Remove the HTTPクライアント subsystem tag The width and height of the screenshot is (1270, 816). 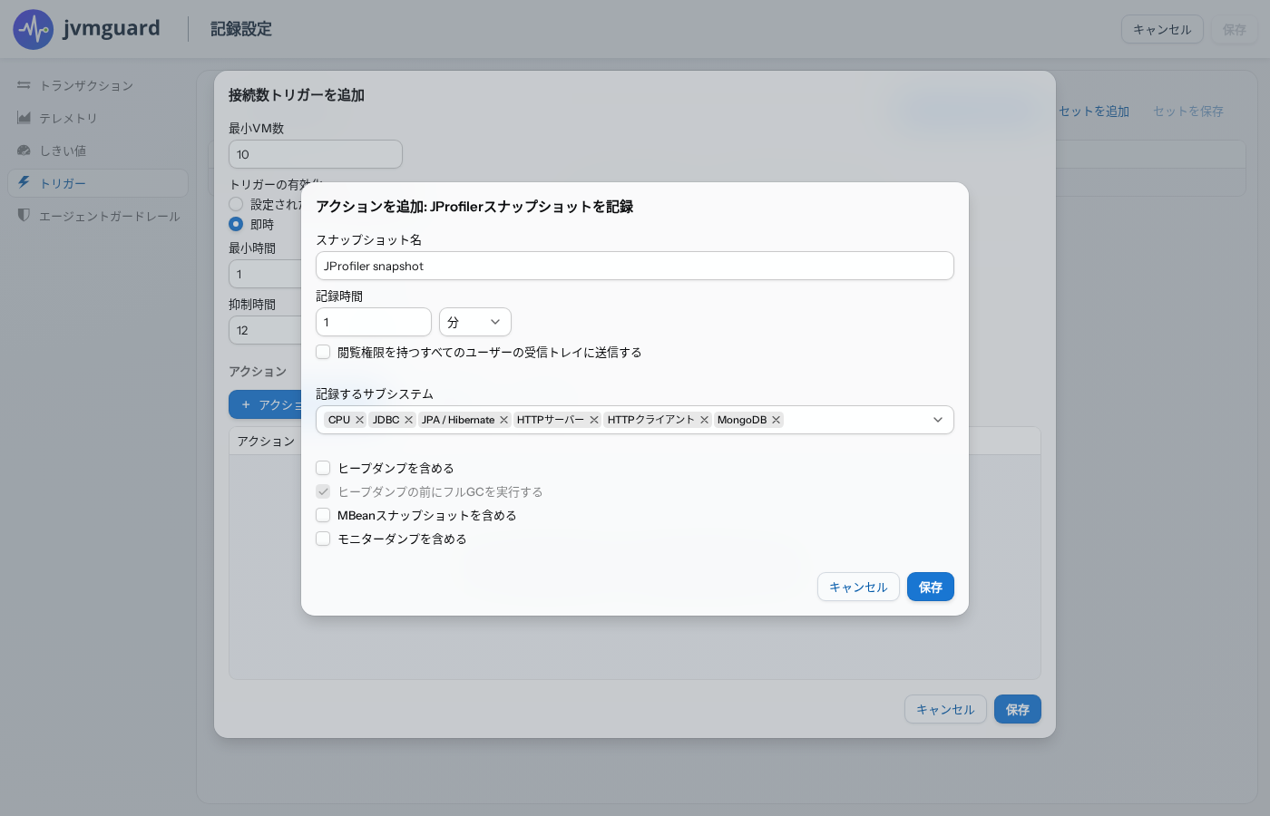point(704,420)
